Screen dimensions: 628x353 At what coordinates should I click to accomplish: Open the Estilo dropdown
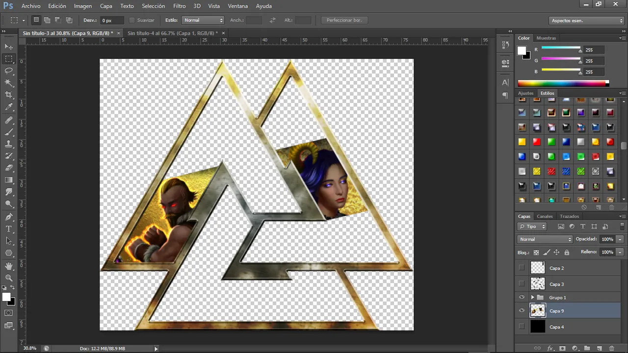pos(203,20)
